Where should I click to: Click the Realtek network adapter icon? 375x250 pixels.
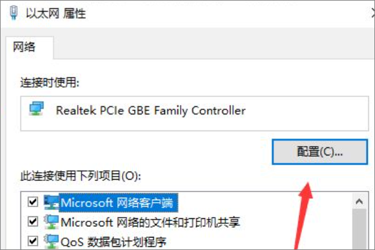[x=36, y=109]
